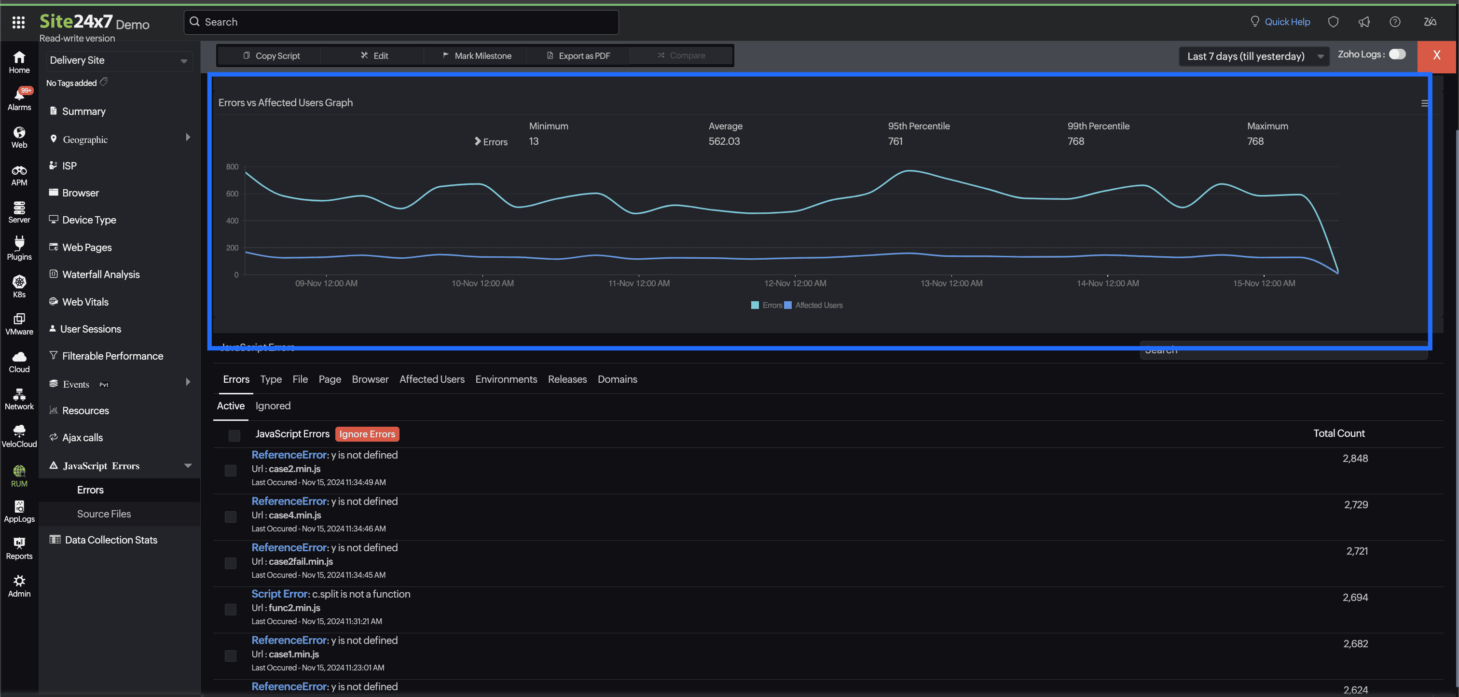The height and width of the screenshot is (697, 1459).
Task: Open the apps grid launcher icon
Action: click(18, 22)
